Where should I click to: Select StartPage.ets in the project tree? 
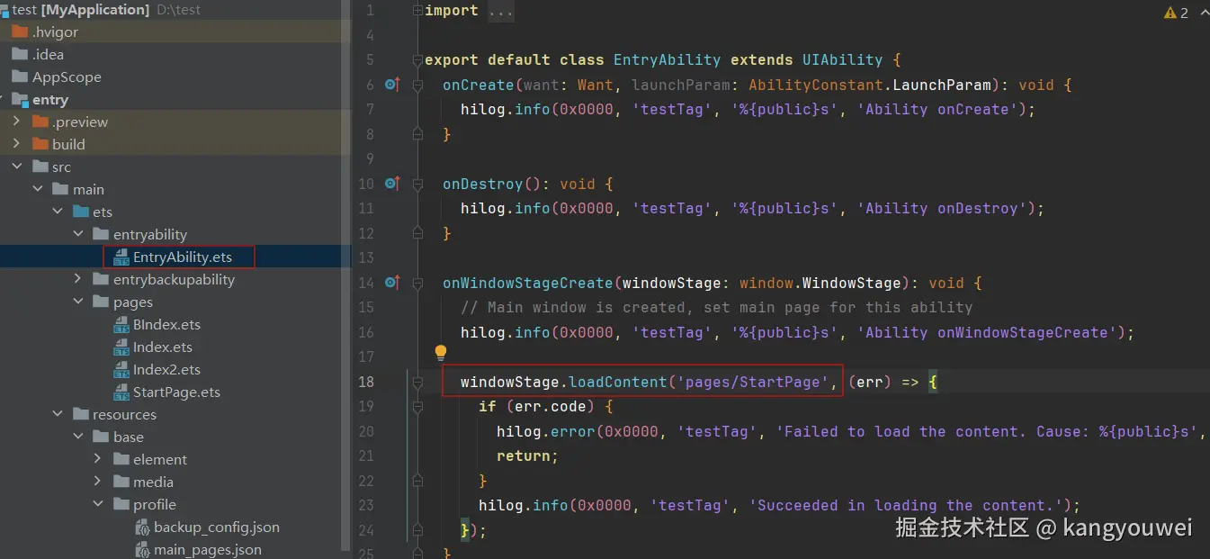pyautogui.click(x=175, y=392)
